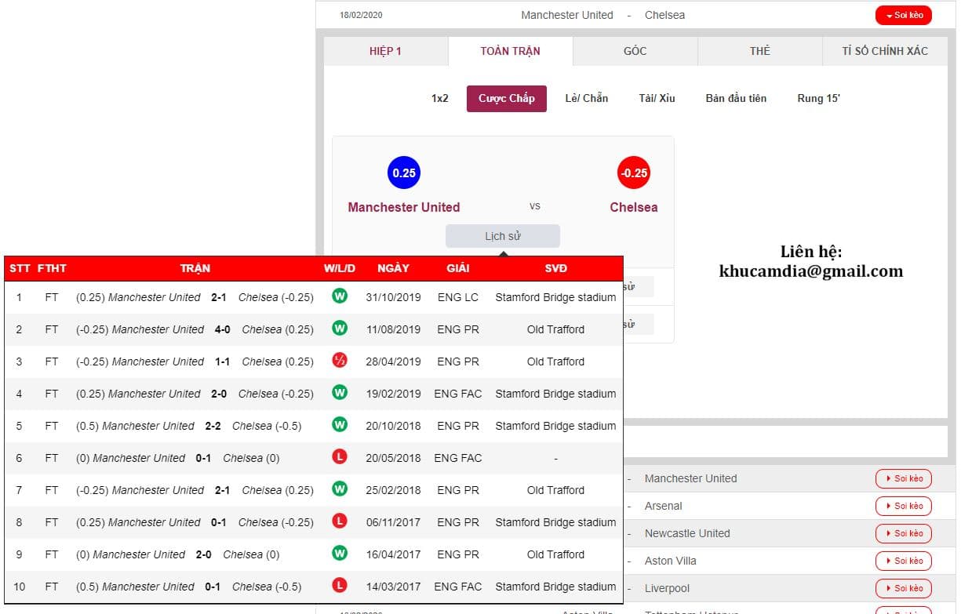Toggle the Lịch sử history button

pos(503,236)
